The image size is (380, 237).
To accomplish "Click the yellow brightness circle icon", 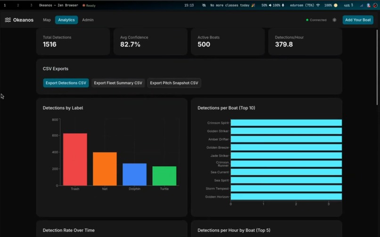I will click(336, 5).
